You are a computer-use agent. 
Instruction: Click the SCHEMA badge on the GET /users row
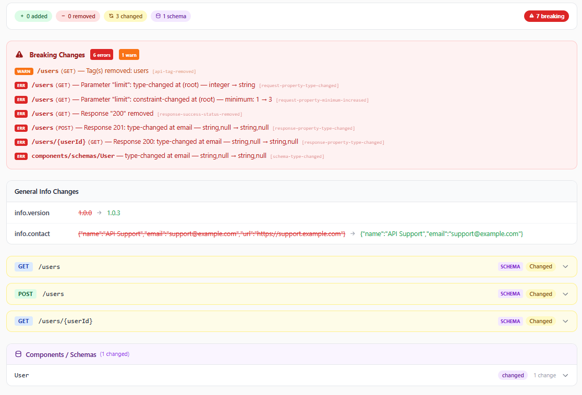(510, 266)
